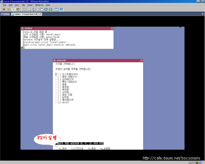This screenshot has height=164, width=205.
Task: Expand the 남유럽 region arrow
Action: point(56,97)
